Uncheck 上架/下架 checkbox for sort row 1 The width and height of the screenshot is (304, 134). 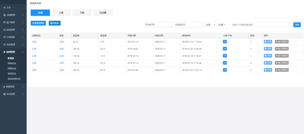(x=225, y=42)
